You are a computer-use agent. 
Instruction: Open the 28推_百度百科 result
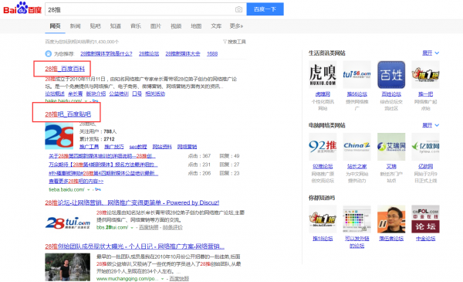click(x=65, y=69)
